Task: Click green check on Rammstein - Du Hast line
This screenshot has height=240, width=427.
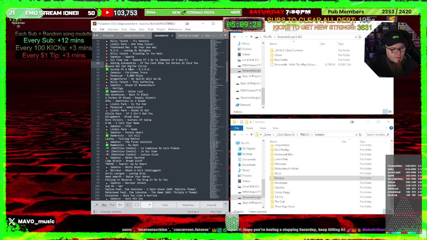Action: (x=107, y=145)
